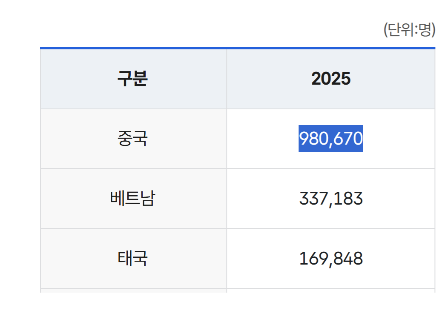Click empty space right of 980,670
The width and height of the screenshot is (445, 319).
pyautogui.click(x=399, y=139)
